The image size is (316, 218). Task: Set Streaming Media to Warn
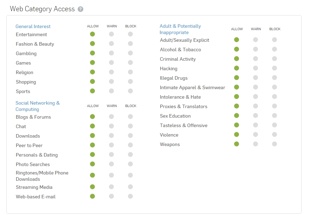[111, 187]
